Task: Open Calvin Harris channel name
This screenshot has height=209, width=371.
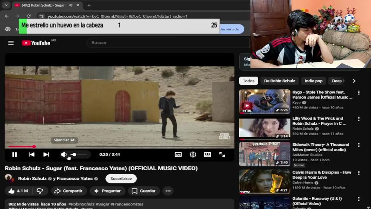Action: coord(303,183)
